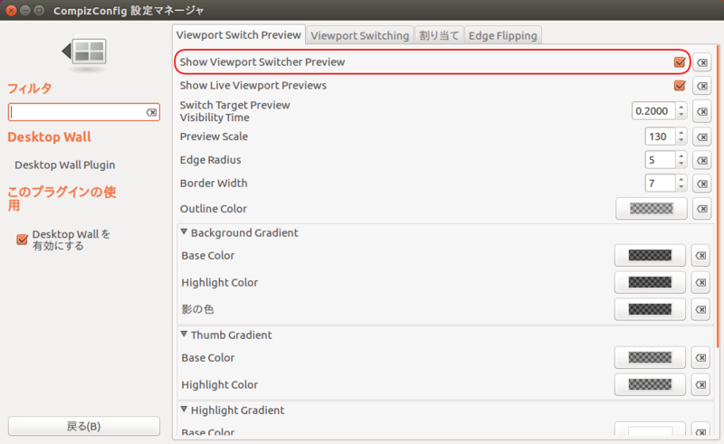This screenshot has width=724, height=444.
Task: Click the Desktop Wall Plugin description text
Action: (x=64, y=165)
